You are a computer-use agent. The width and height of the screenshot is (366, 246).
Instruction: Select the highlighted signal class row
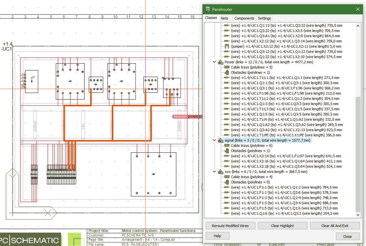click(267, 140)
